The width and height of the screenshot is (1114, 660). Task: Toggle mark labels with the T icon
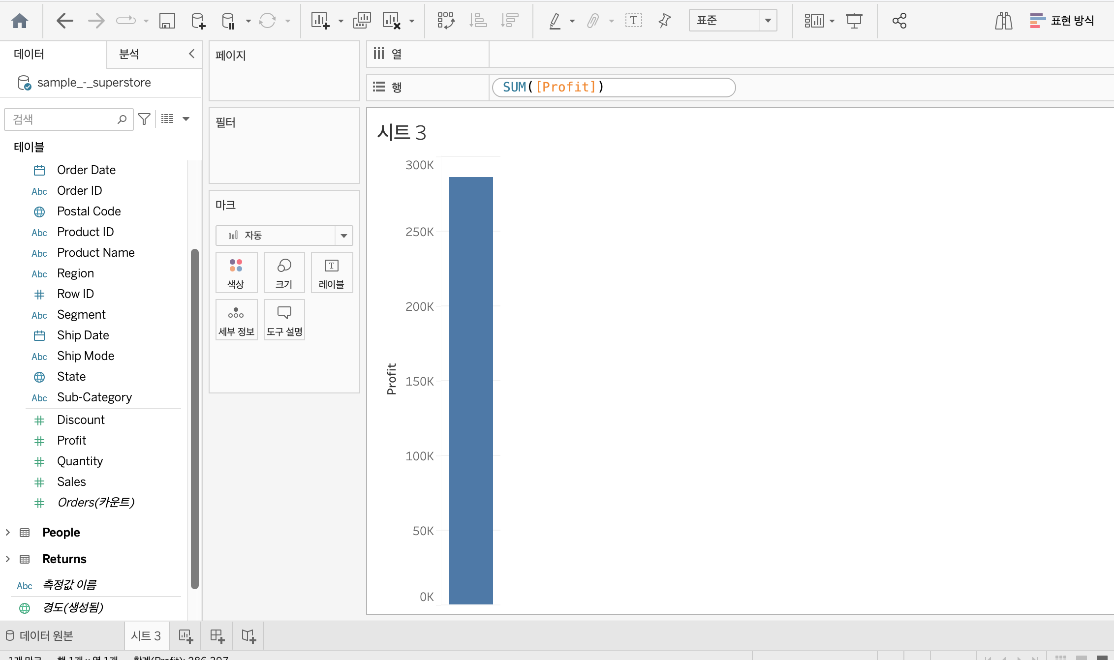633,21
